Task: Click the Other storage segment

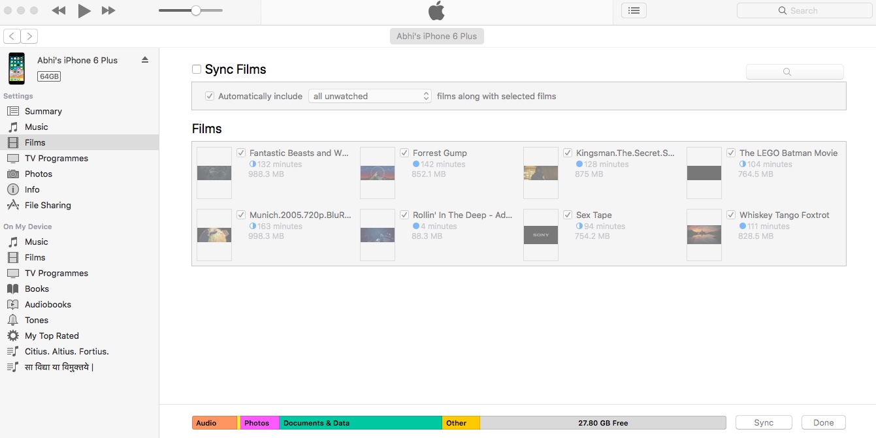Action: pos(461,423)
